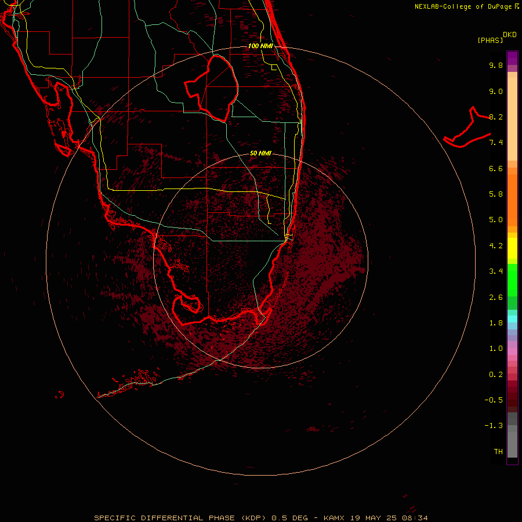The image size is (522, 522).
Task: Click the -0.5 scale value label
Action: 494,400
